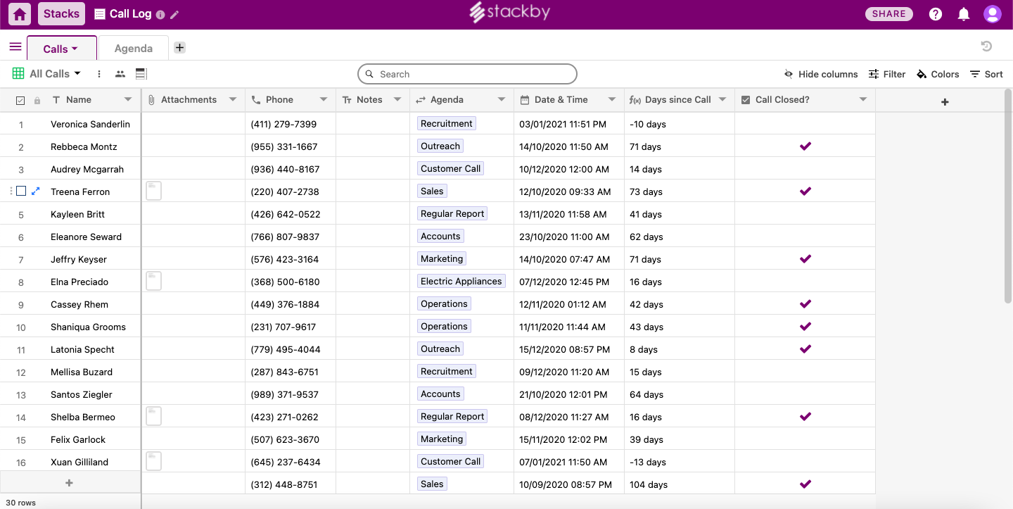Toggle the select-all rows checkbox
The image size is (1013, 509).
pos(20,100)
